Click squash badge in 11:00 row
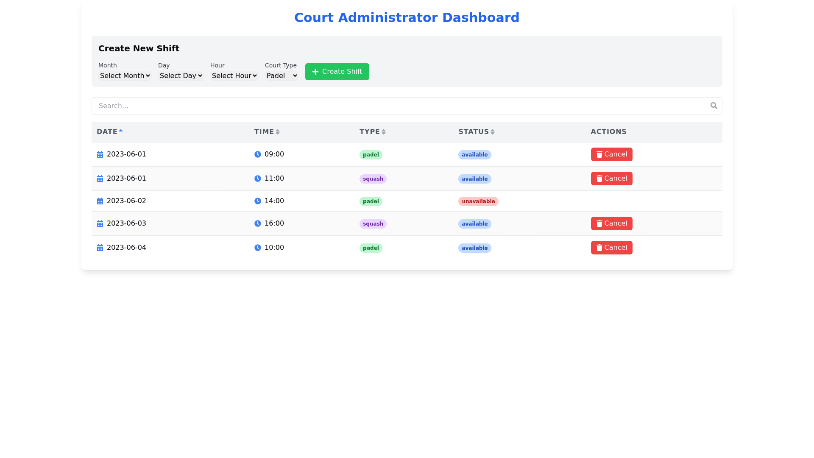Screen dimensions: 814x458 (373, 179)
